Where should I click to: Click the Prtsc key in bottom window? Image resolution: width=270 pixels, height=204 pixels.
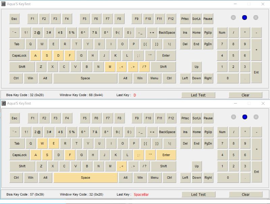tap(185, 118)
